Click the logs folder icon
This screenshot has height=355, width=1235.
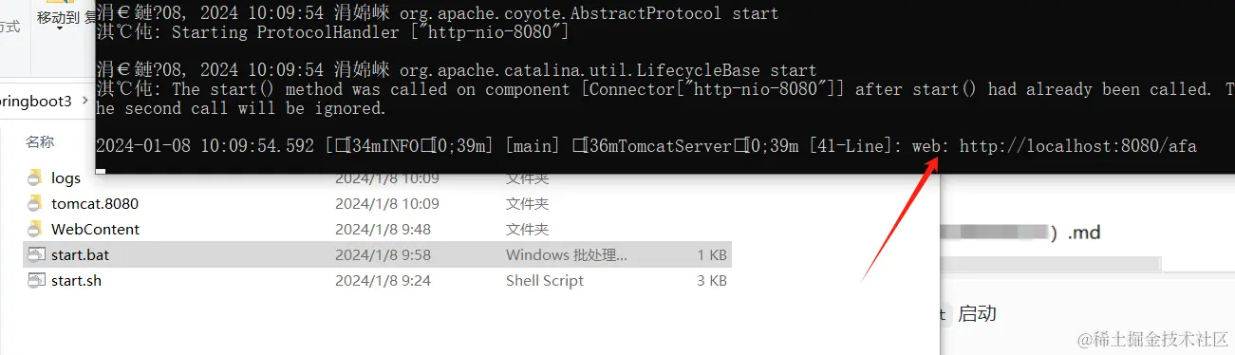click(36, 177)
